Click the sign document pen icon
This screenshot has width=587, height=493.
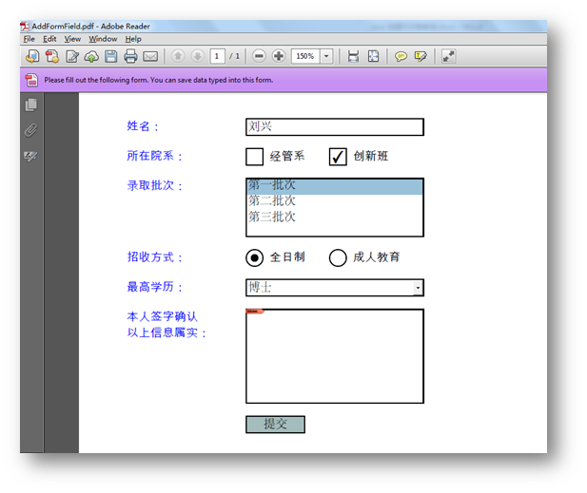(72, 56)
